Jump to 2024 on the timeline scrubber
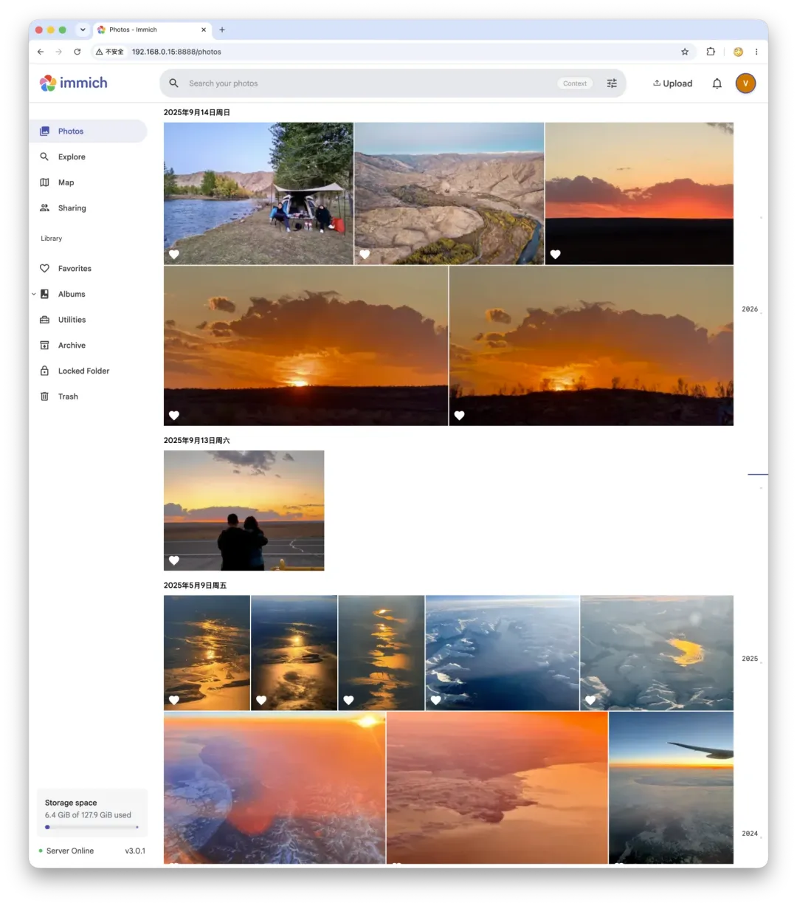This screenshot has height=906, width=797. (x=750, y=834)
